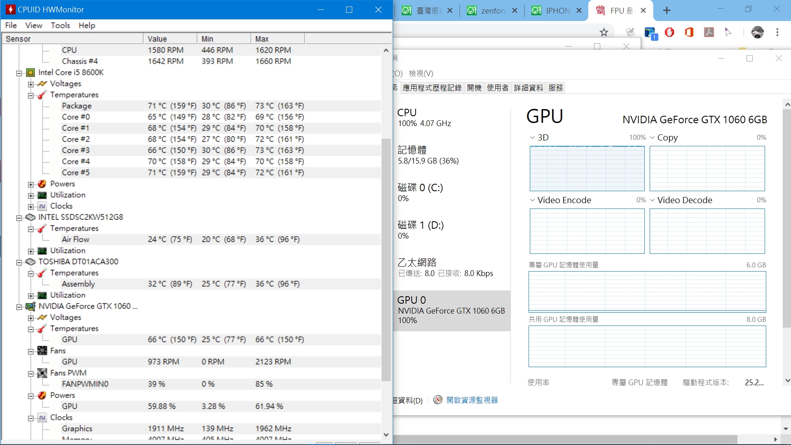Screen dimensions: 791x445
Task: Click the red stop-hand adblock extension icon
Action: click(669, 32)
